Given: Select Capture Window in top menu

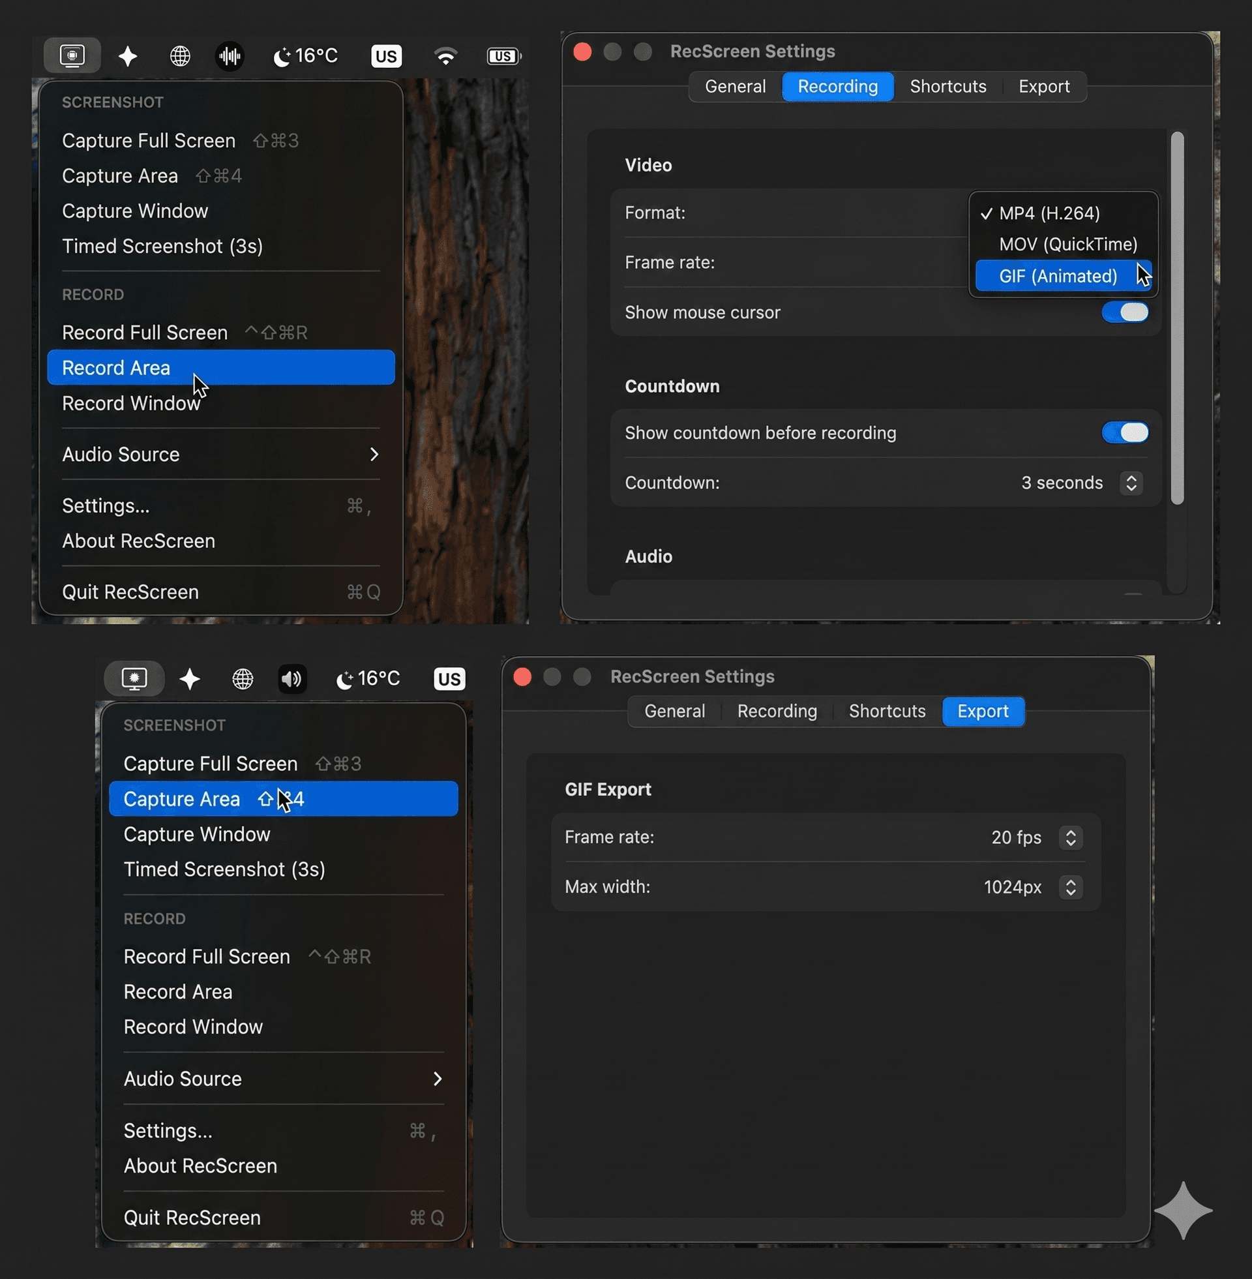Looking at the screenshot, I should point(221,211).
